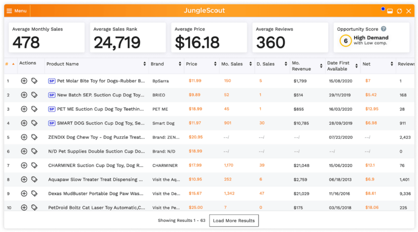Click the add icon for Aquapaw Slow Treater row
This screenshot has width=418, height=232.
point(24,179)
